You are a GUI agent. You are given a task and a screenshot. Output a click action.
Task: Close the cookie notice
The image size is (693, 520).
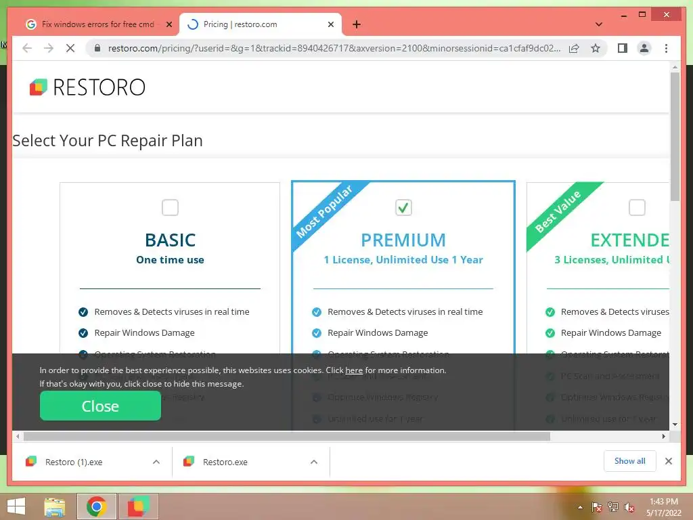[x=100, y=406]
